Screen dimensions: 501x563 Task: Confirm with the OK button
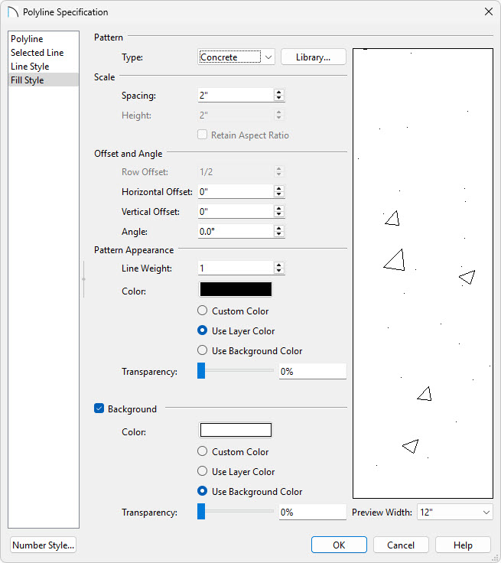coord(339,545)
